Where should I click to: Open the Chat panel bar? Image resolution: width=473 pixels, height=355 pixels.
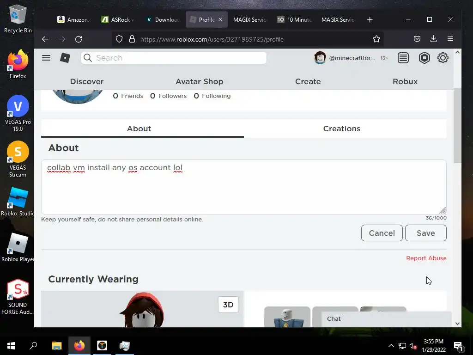tap(386, 319)
